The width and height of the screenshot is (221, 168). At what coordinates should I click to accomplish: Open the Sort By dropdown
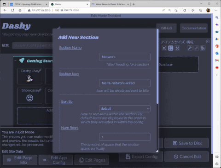point(125,109)
